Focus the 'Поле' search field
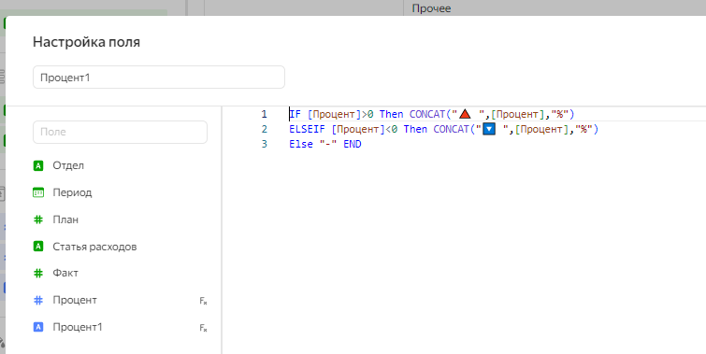The image size is (706, 354). click(x=120, y=133)
